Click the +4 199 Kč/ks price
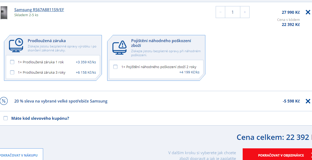 click(189, 72)
